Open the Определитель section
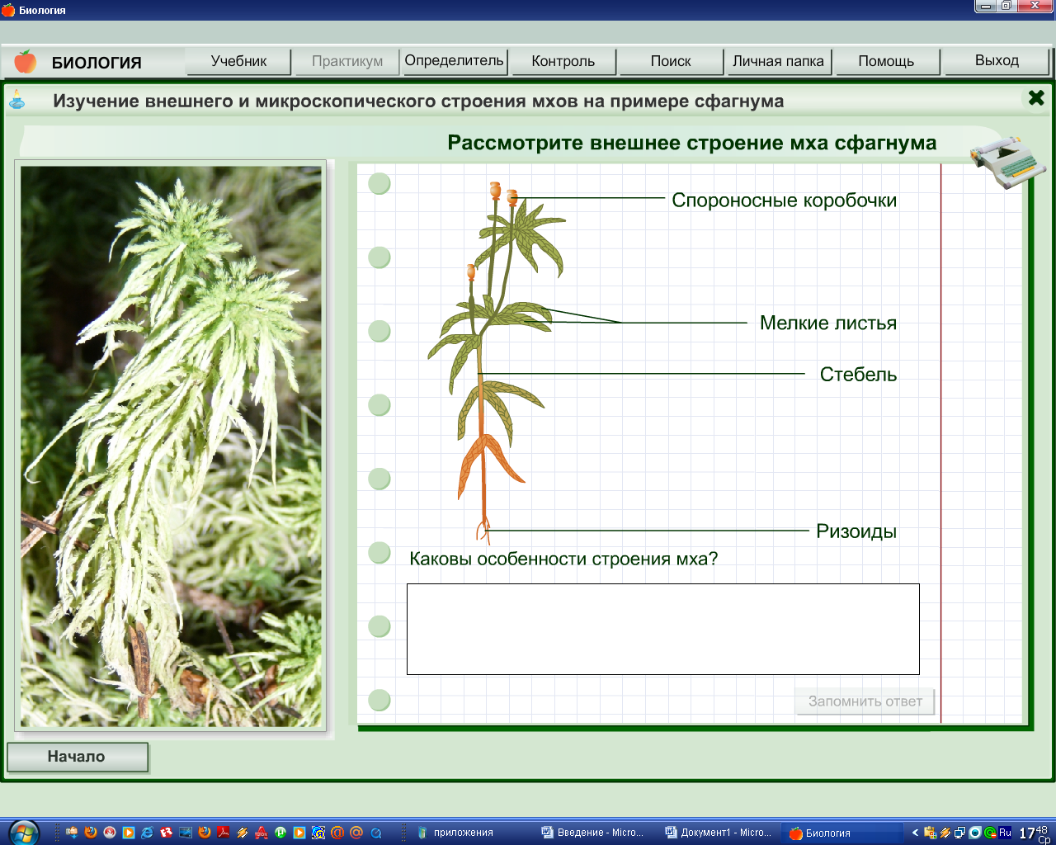The height and width of the screenshot is (845, 1056). pos(454,61)
